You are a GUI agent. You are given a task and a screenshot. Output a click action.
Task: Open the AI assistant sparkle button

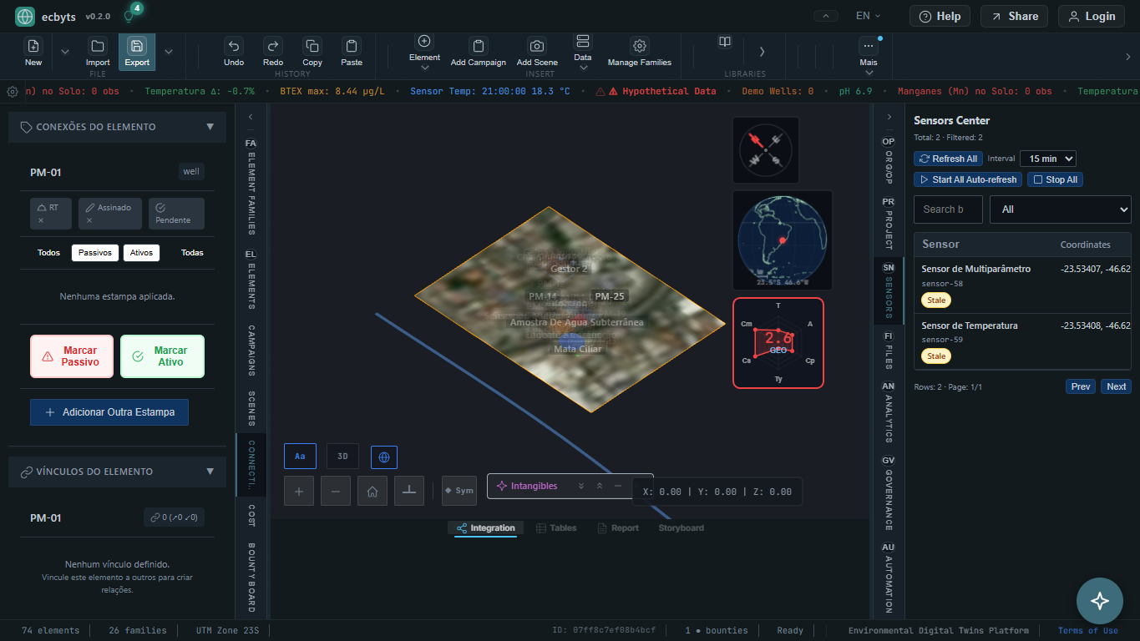coord(1100,601)
